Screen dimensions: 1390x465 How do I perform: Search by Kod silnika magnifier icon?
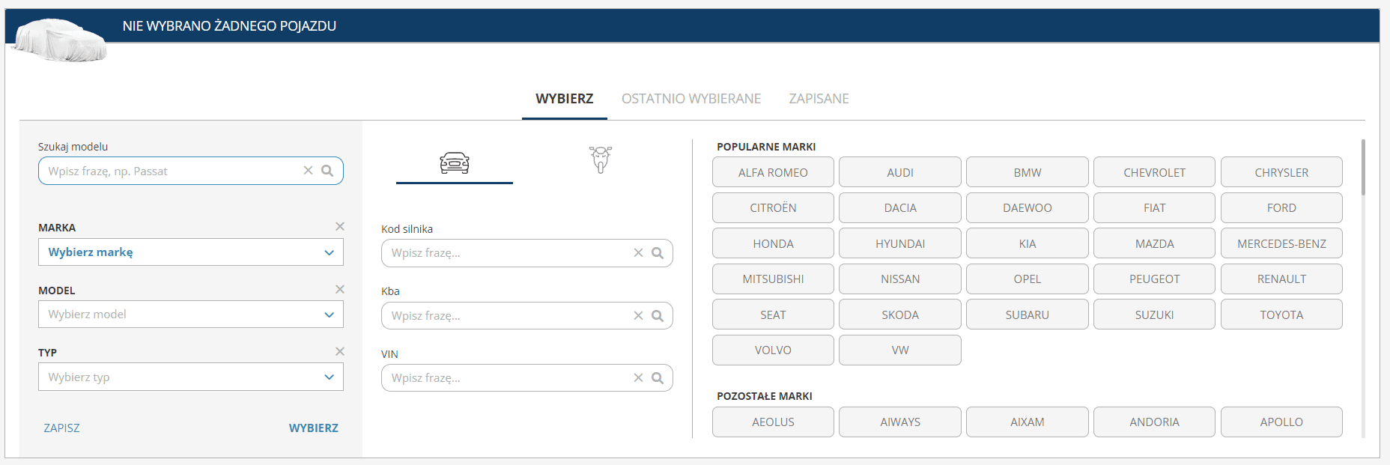point(658,253)
